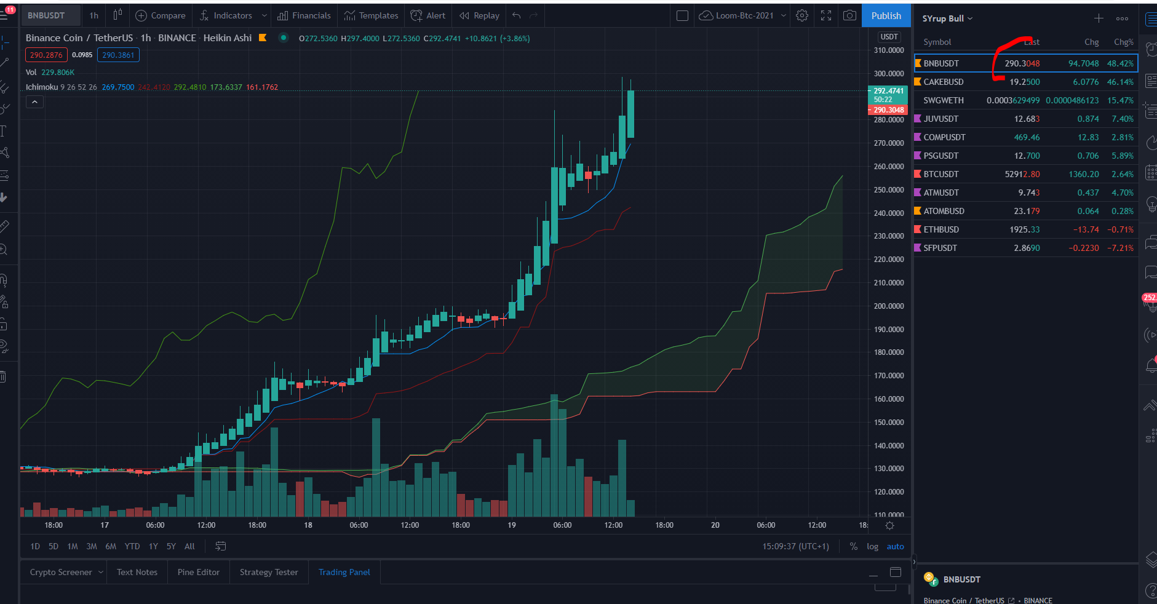Image resolution: width=1157 pixels, height=604 pixels.
Task: Expand the layout name dropdown chevron
Action: (784, 15)
